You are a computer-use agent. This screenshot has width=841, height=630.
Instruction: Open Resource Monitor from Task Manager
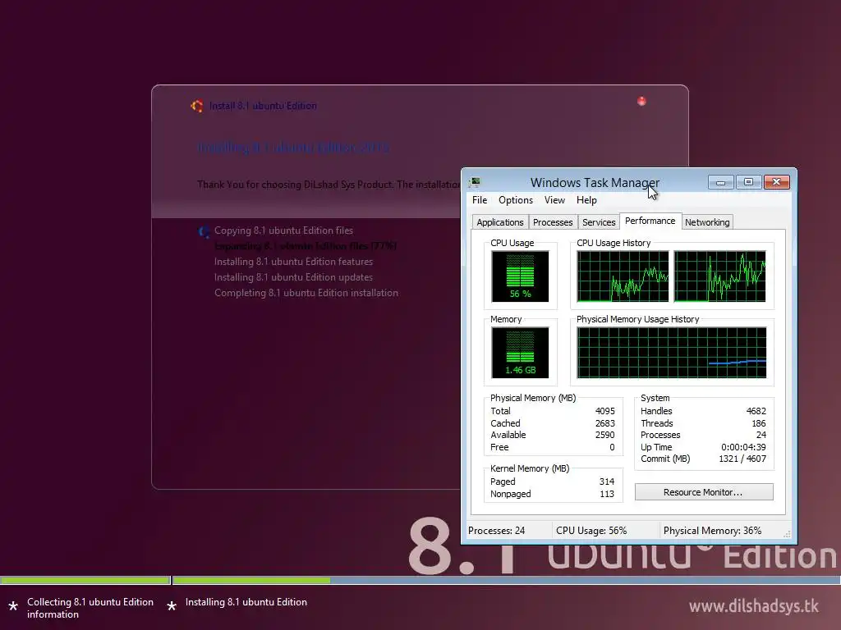click(x=704, y=492)
